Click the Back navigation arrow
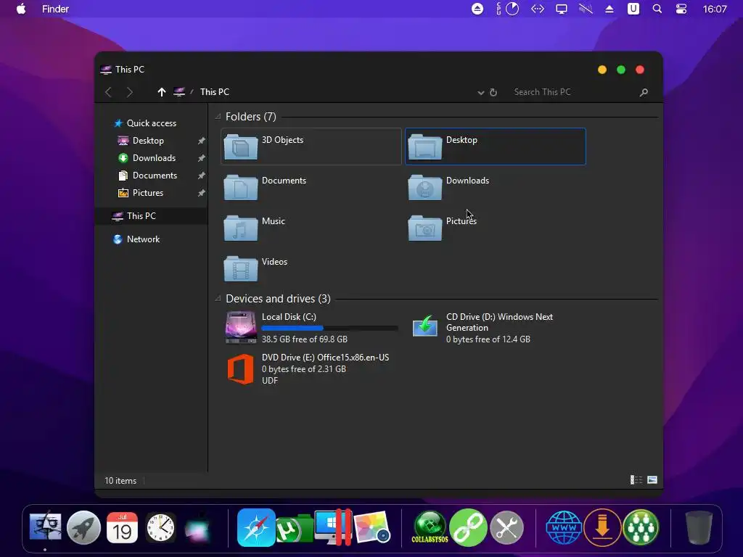Image resolution: width=743 pixels, height=557 pixels. click(108, 92)
